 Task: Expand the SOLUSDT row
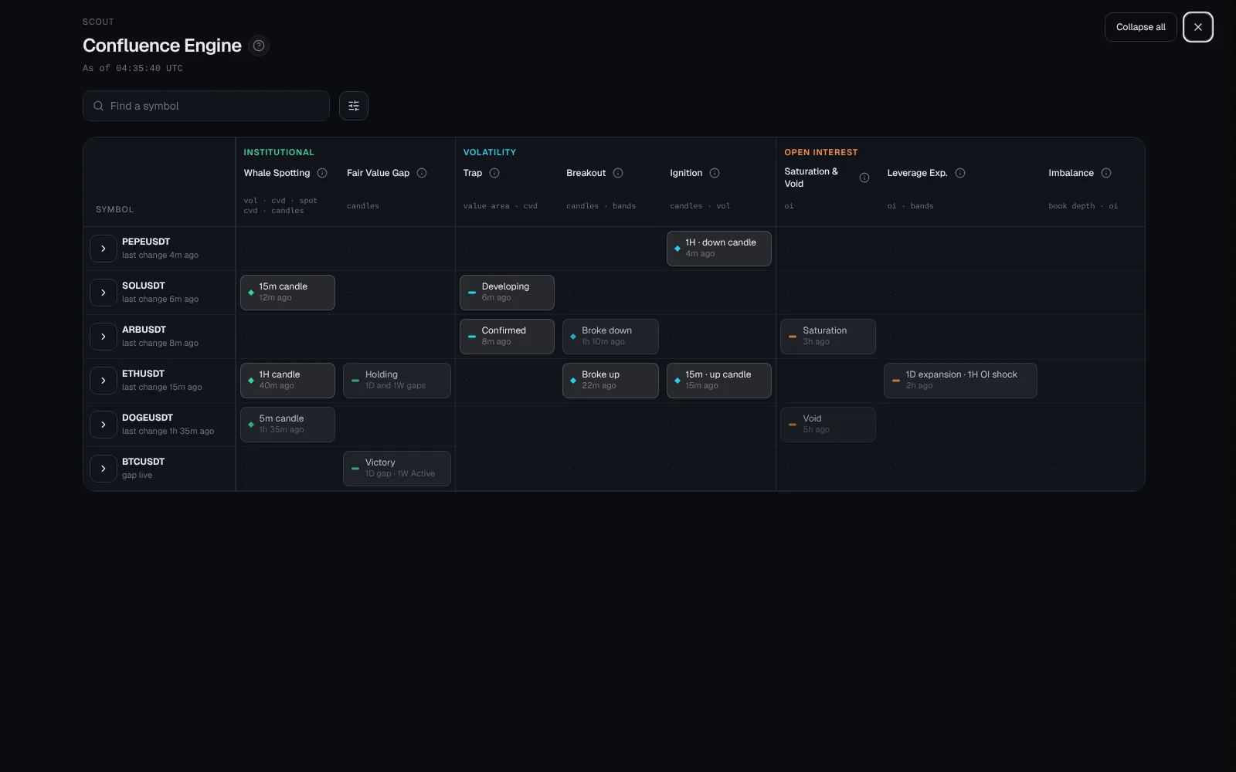point(104,293)
